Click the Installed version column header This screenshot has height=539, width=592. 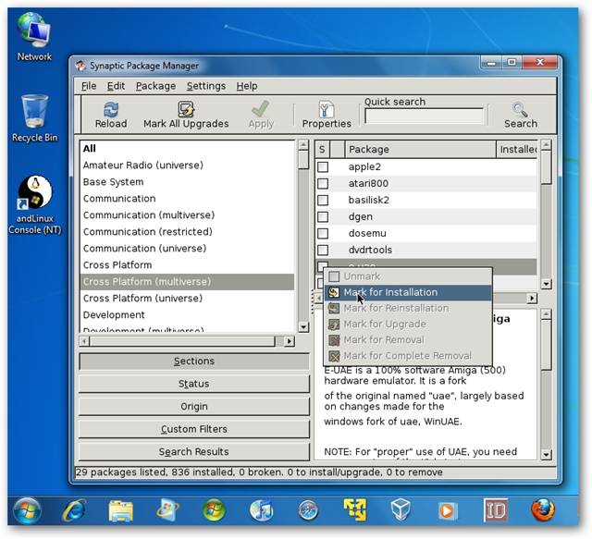pos(517,150)
